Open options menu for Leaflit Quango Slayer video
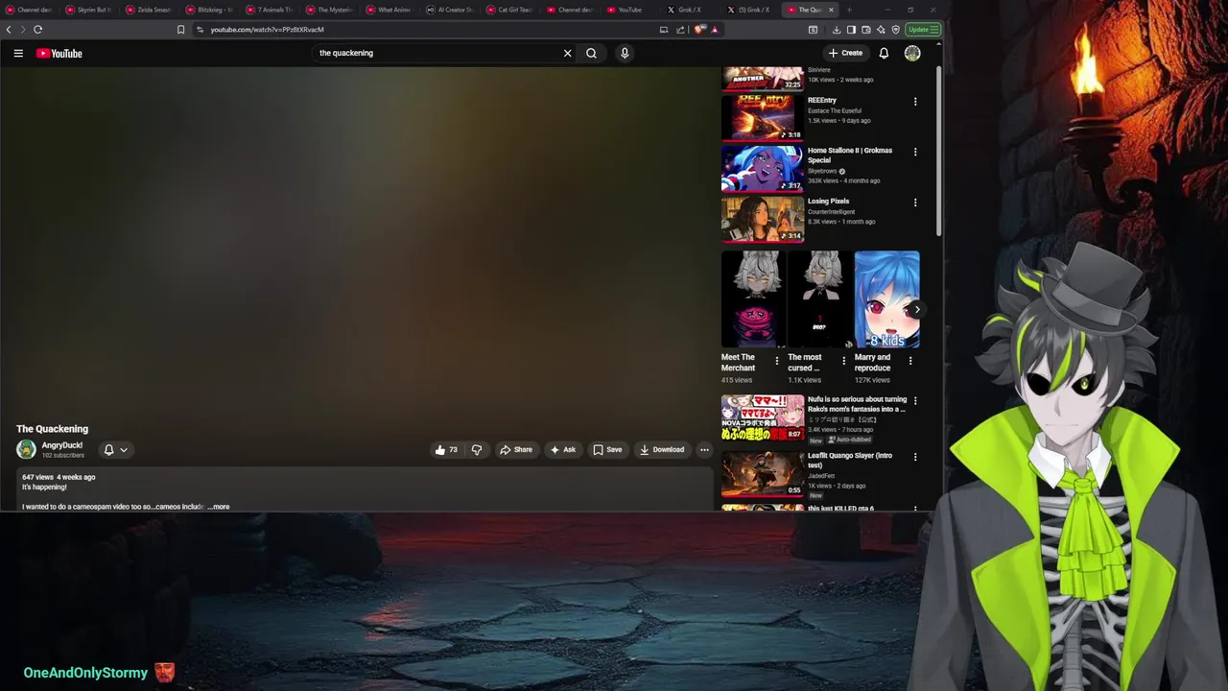The width and height of the screenshot is (1228, 691). (x=915, y=457)
